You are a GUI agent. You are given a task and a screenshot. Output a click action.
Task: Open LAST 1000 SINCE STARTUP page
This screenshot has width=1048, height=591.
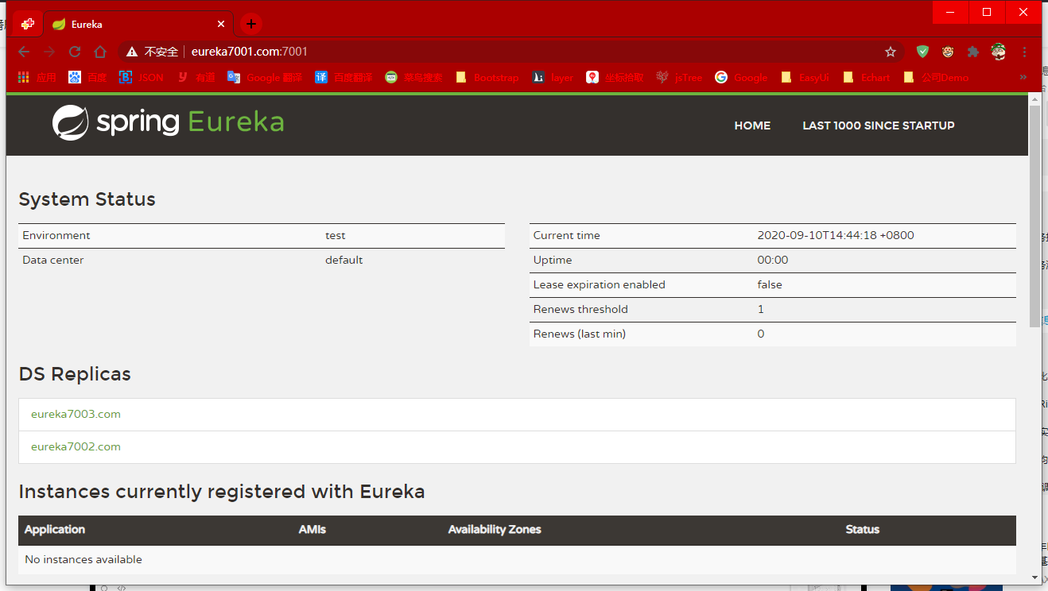click(878, 126)
